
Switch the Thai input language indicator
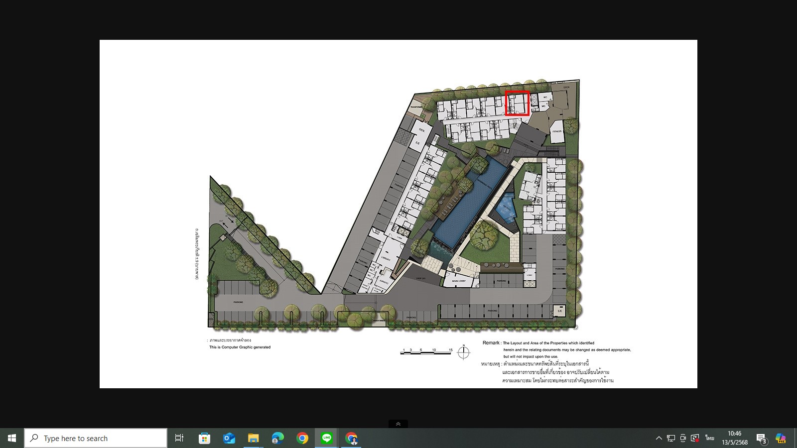point(709,438)
